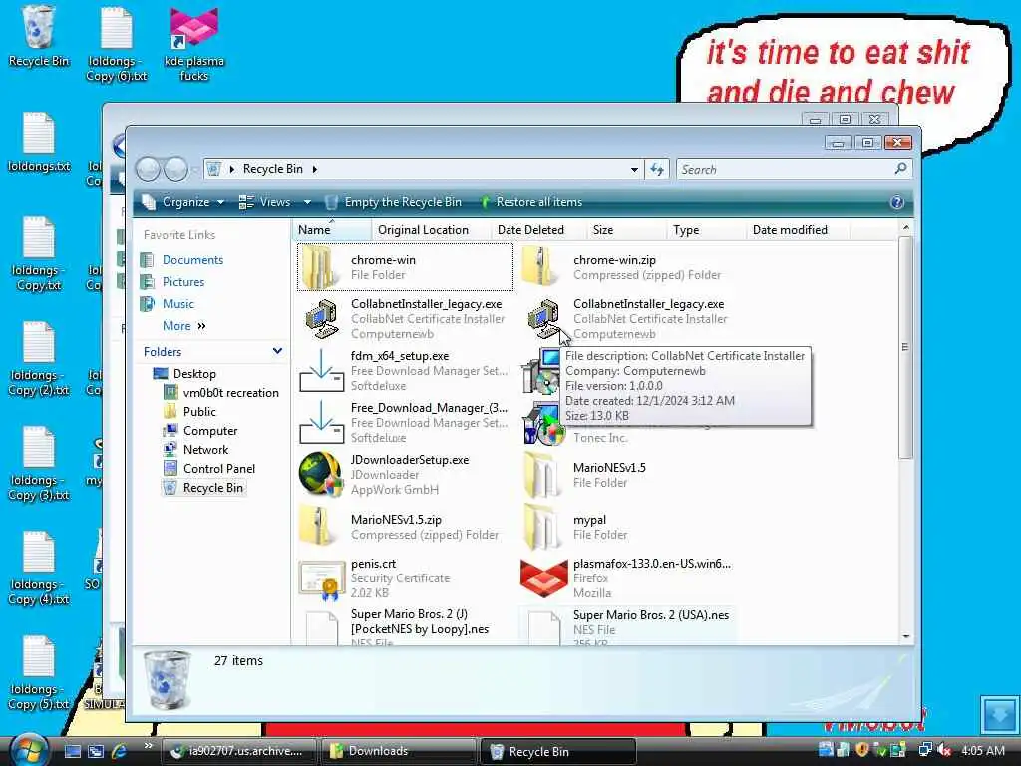Viewport: 1021px width, 766px height.
Task: Click the Back navigation button
Action: pos(148,170)
